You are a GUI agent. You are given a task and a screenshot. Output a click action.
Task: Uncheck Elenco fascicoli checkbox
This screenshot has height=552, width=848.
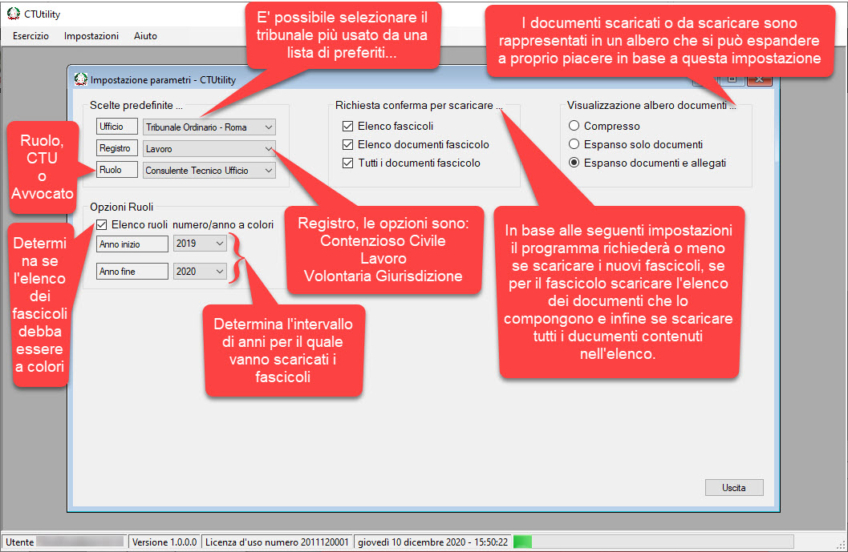pyautogui.click(x=347, y=127)
